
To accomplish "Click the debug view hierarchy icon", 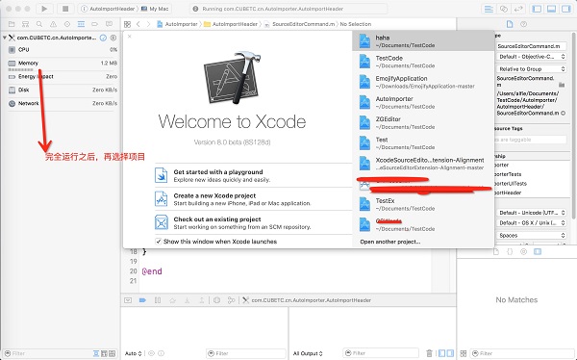I will tap(216, 300).
